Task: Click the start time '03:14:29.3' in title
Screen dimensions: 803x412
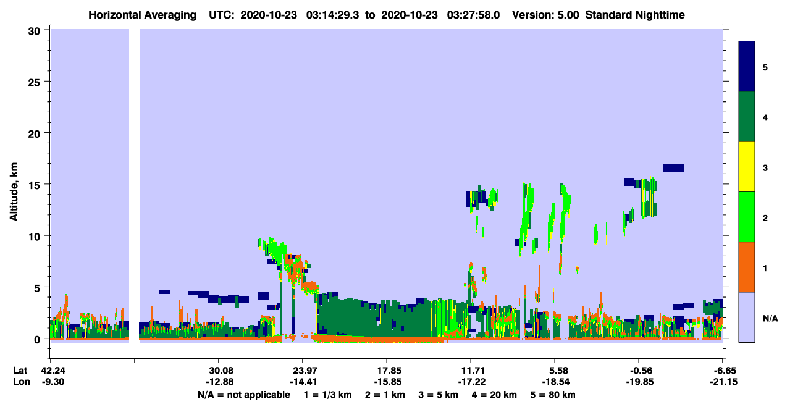Action: [x=334, y=14]
